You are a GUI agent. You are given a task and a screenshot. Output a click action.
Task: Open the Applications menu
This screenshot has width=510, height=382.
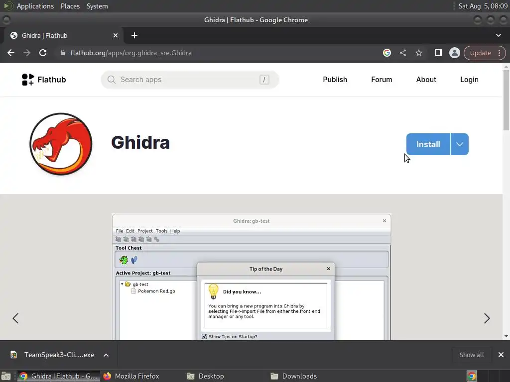coord(35,6)
